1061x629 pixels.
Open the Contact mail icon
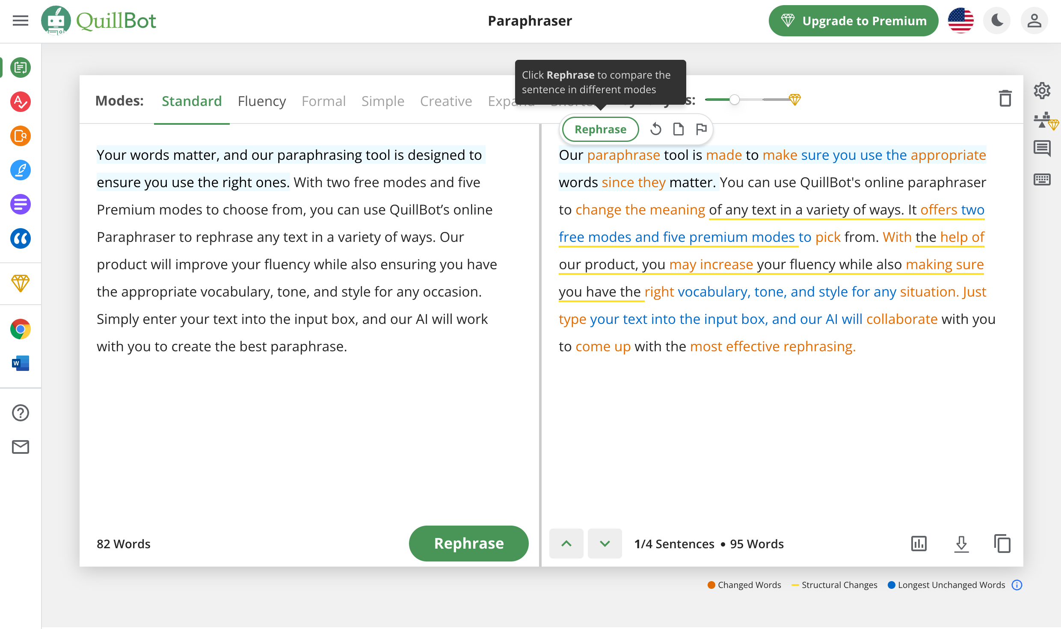click(21, 447)
